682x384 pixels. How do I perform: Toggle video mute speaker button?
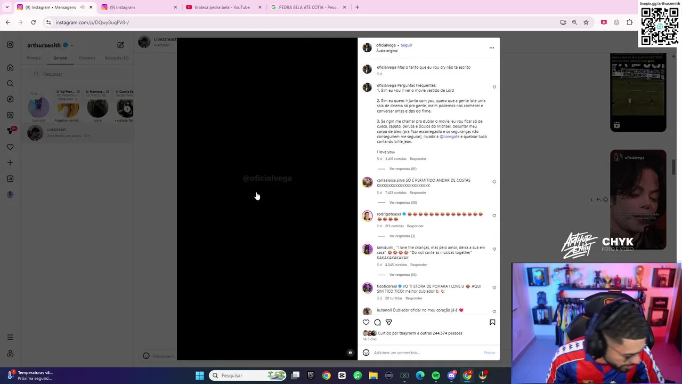pyautogui.click(x=350, y=353)
